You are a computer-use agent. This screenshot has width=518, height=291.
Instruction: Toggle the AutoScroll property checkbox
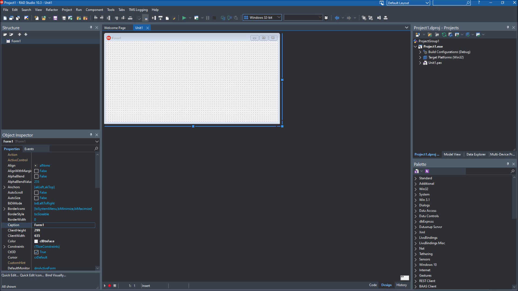click(36, 193)
